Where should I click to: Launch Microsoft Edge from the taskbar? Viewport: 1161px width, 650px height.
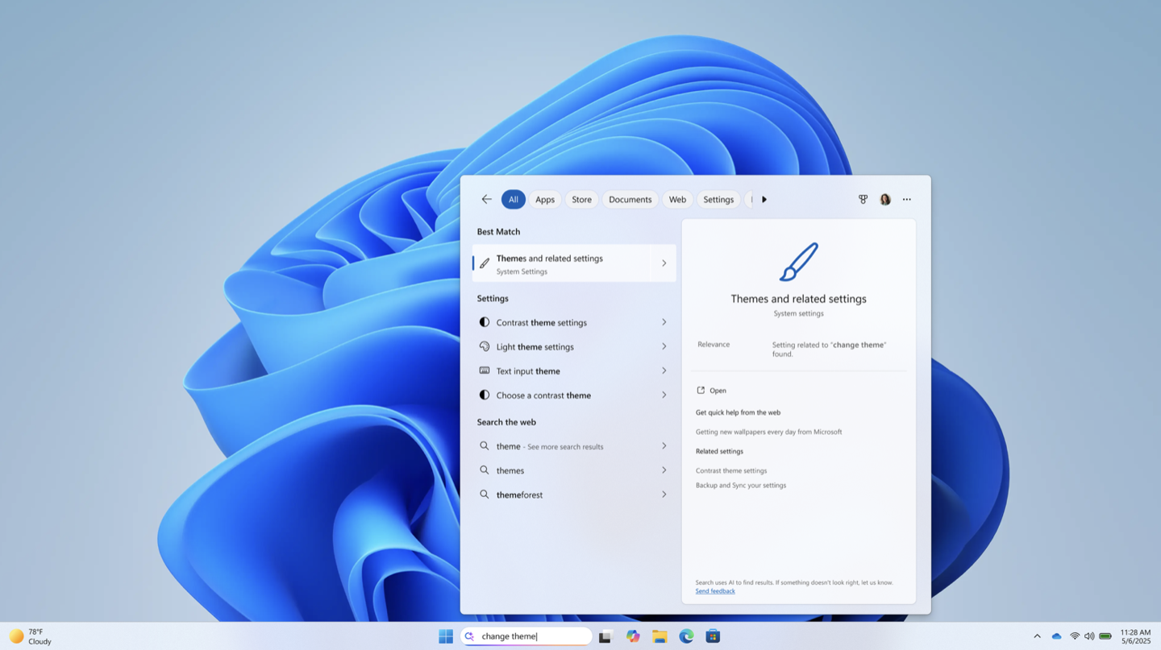686,636
